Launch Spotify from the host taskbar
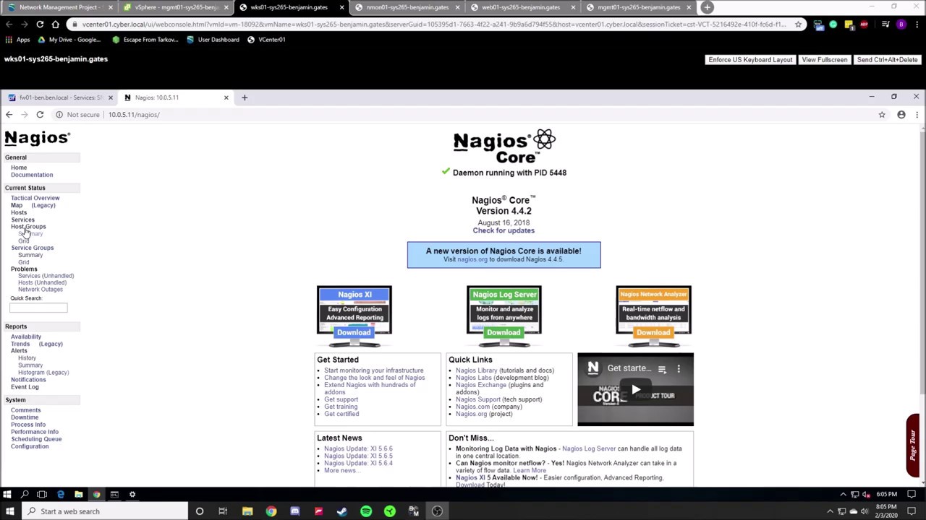Screen dimensions: 926x520 tap(366, 511)
